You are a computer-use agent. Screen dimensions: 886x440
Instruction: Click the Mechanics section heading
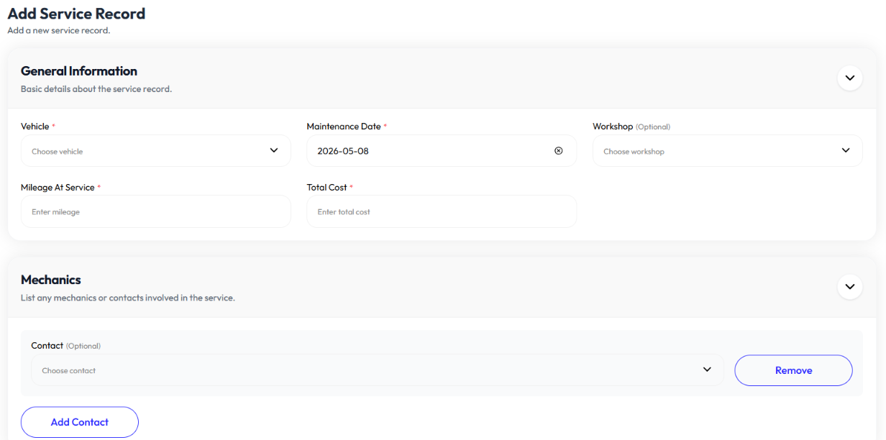pos(51,280)
